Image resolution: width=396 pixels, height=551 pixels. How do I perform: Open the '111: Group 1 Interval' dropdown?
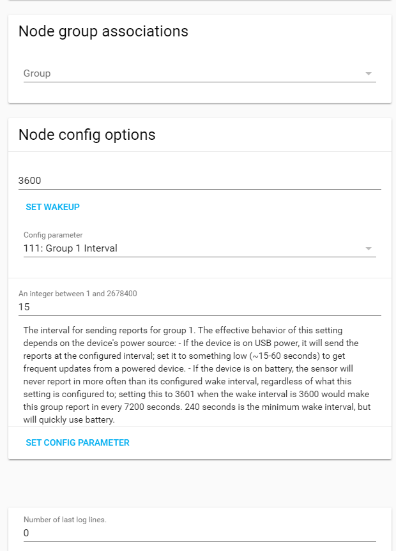click(x=192, y=248)
